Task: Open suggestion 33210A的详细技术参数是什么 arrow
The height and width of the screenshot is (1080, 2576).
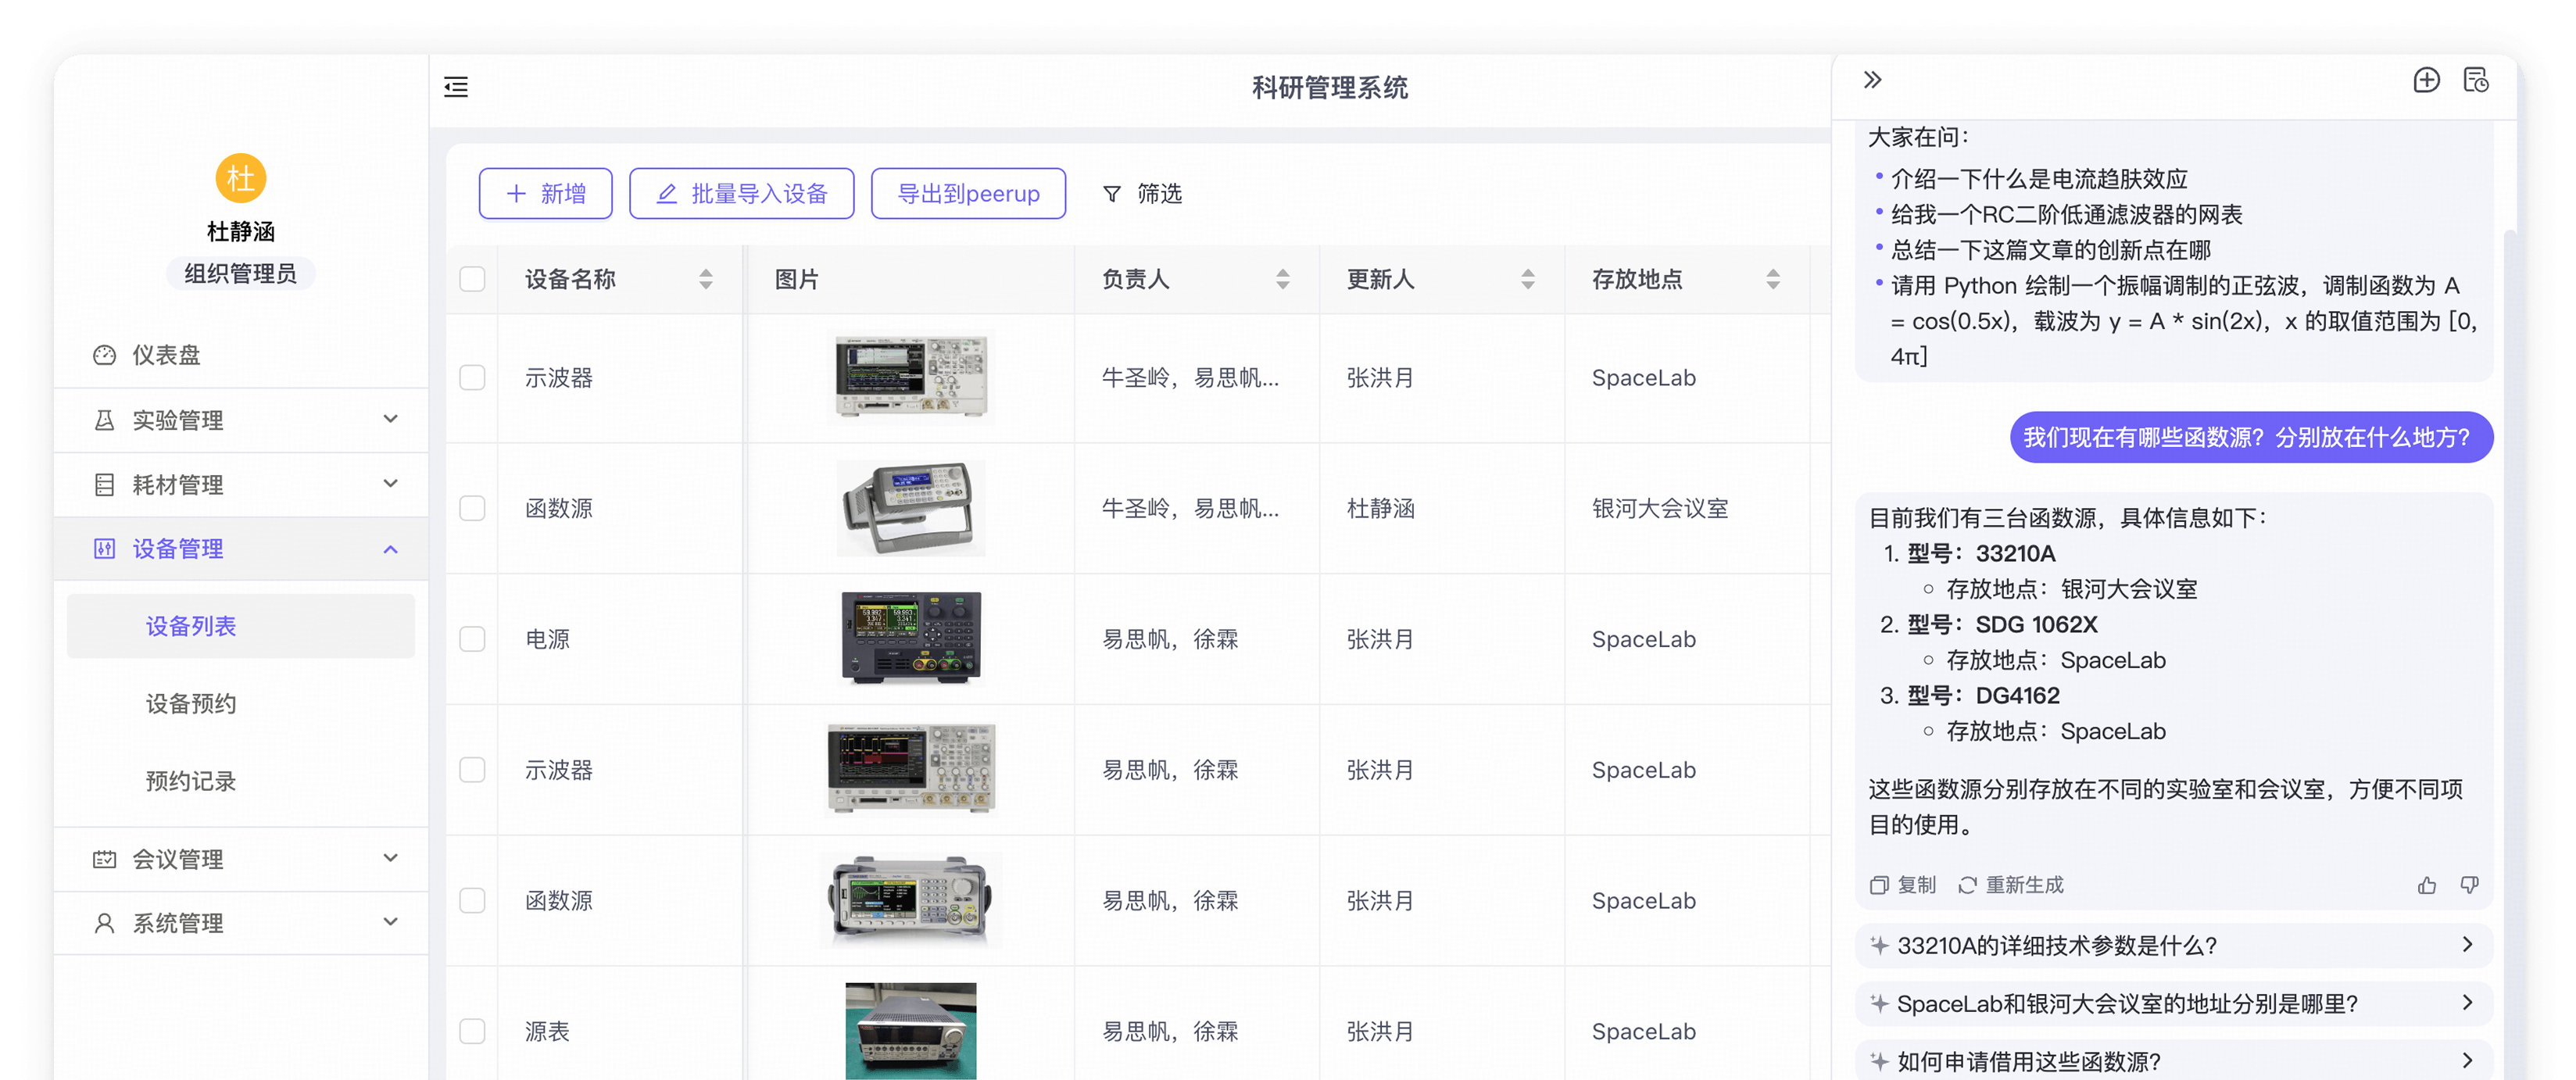Action: tap(2467, 945)
